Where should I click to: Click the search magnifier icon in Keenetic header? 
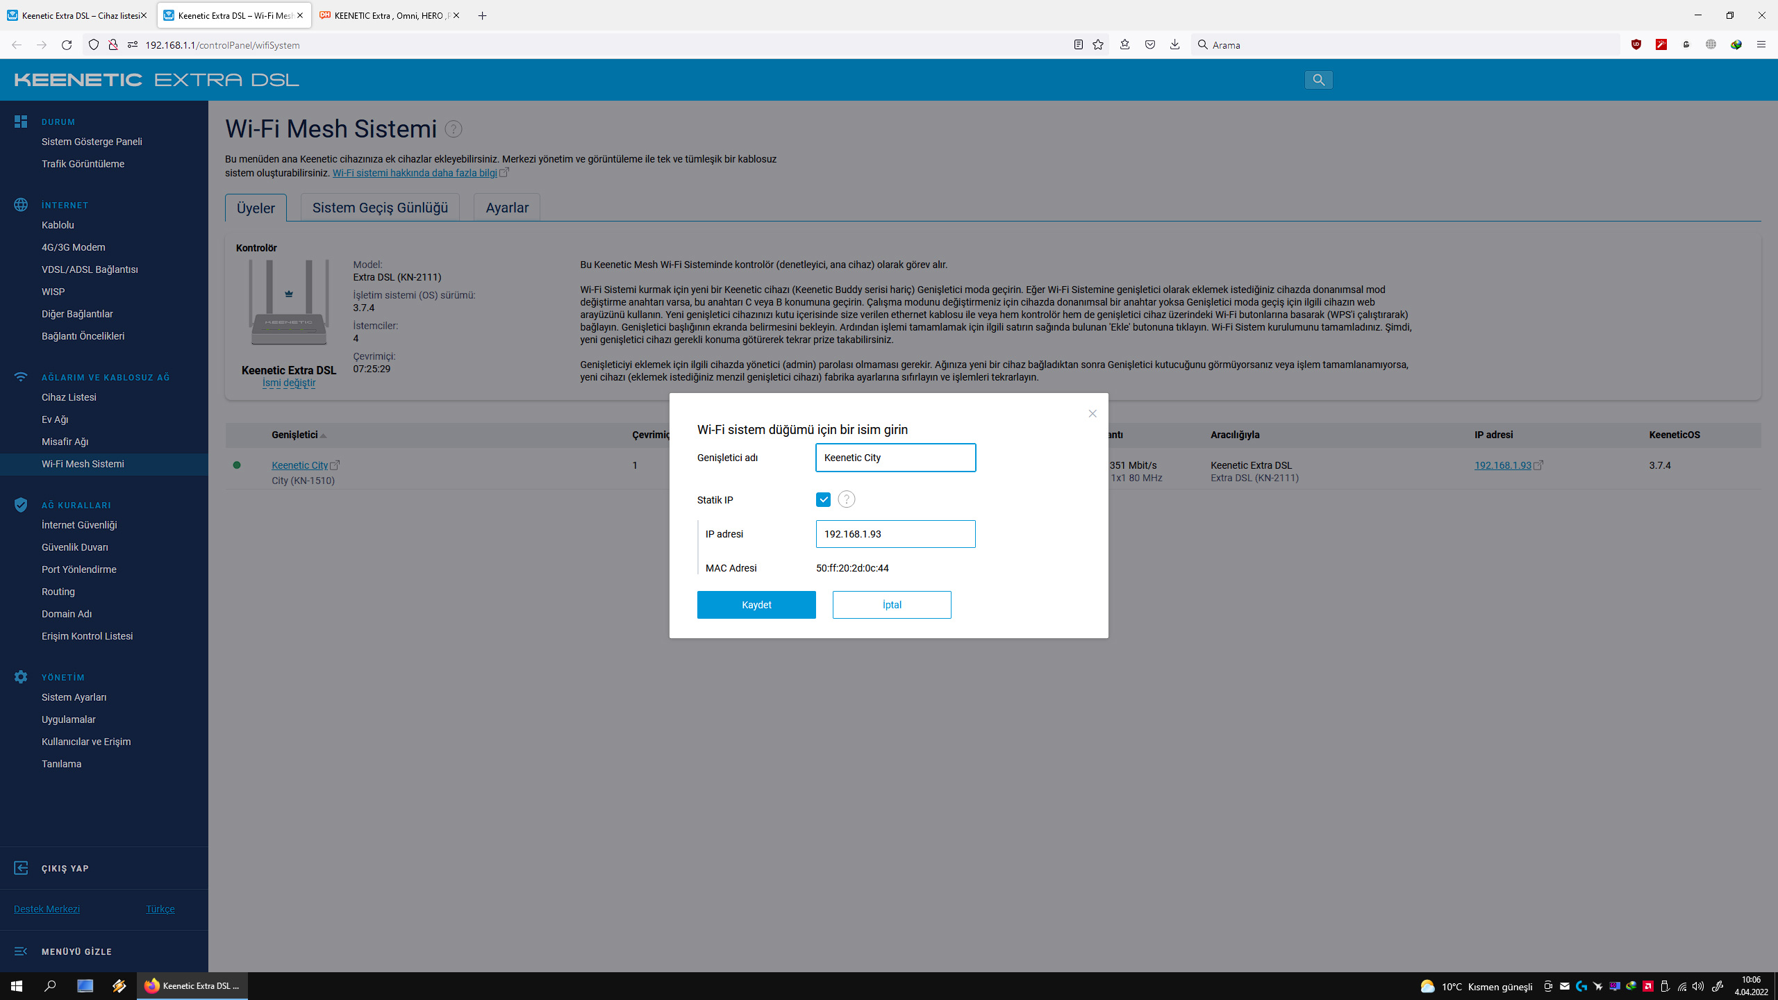coord(1318,80)
